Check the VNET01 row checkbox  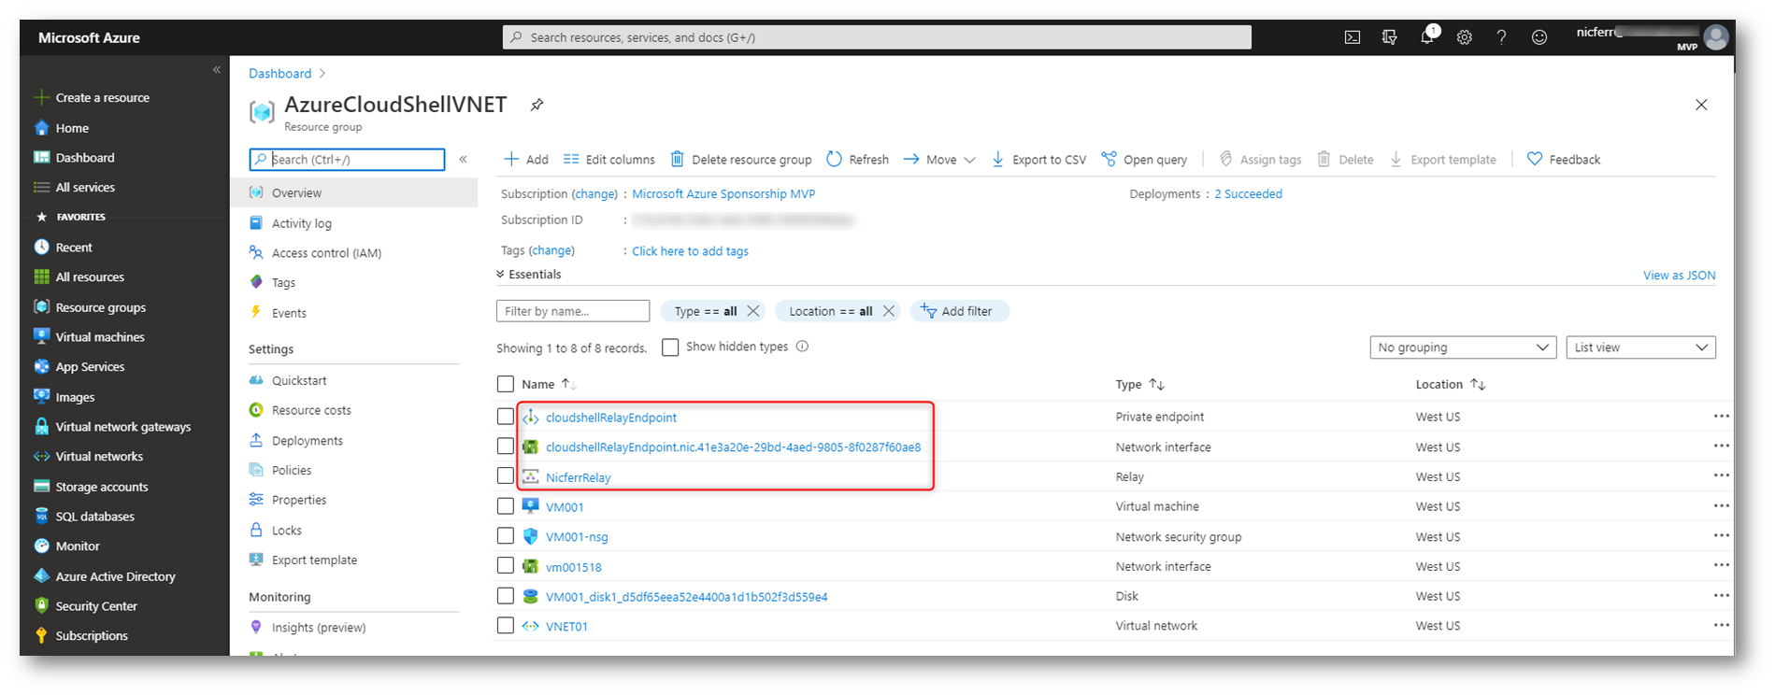coord(506,626)
